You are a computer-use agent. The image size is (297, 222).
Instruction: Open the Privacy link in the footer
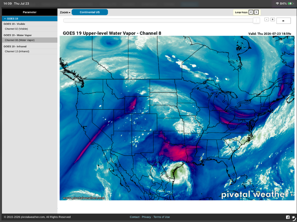(146, 217)
